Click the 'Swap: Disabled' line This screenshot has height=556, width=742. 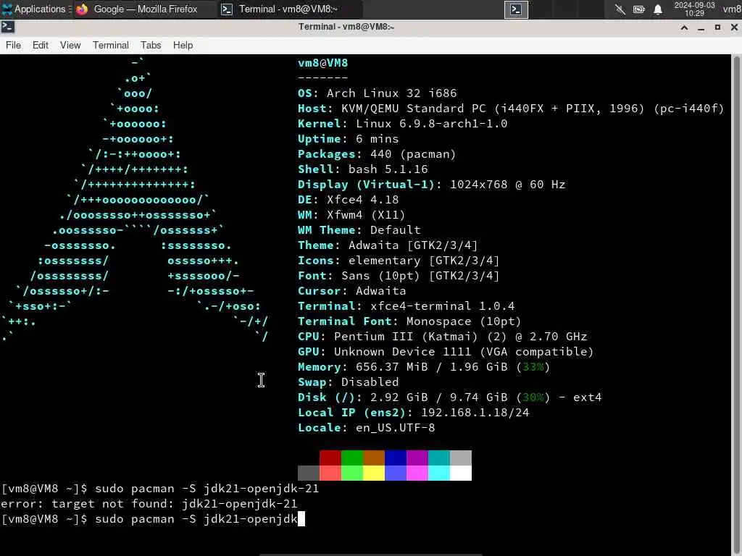tap(349, 382)
